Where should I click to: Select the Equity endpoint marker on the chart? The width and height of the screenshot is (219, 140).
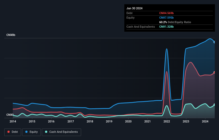pos(214,42)
